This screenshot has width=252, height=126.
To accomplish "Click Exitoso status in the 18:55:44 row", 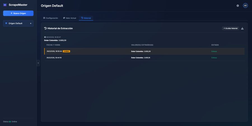I will 214,51.
